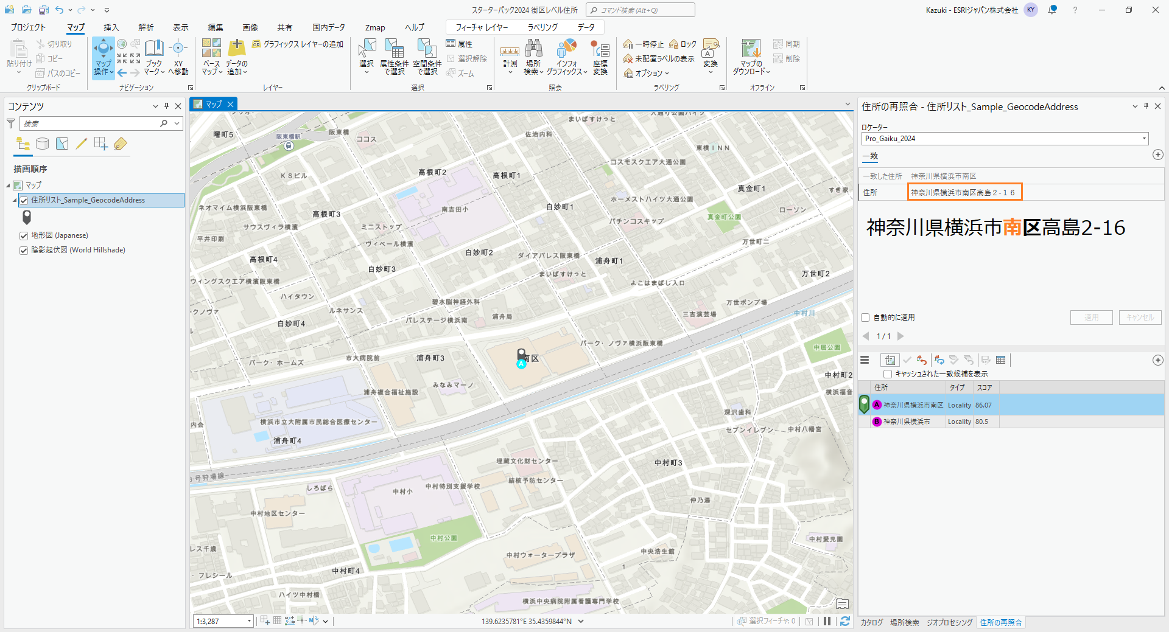Collapse the マップ tree node in Contents
The width and height of the screenshot is (1169, 632).
9,186
